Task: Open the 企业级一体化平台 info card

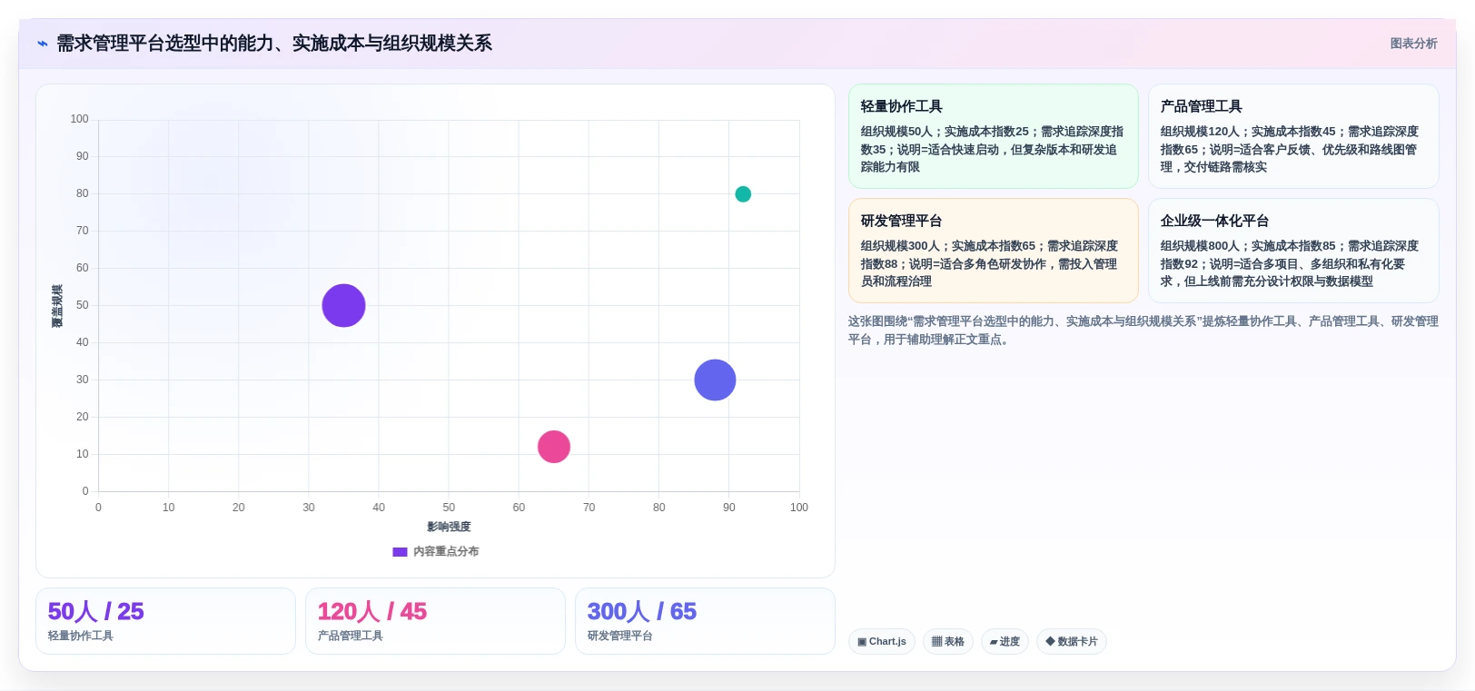Action: point(1293,251)
